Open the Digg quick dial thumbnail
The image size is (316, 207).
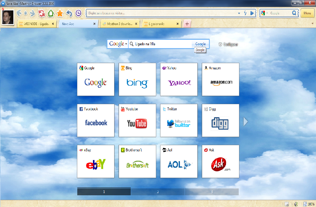220,120
